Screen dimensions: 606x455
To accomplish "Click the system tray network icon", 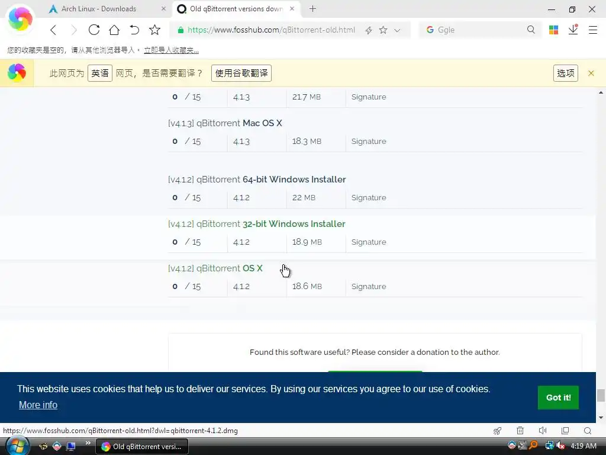I will pos(549,446).
